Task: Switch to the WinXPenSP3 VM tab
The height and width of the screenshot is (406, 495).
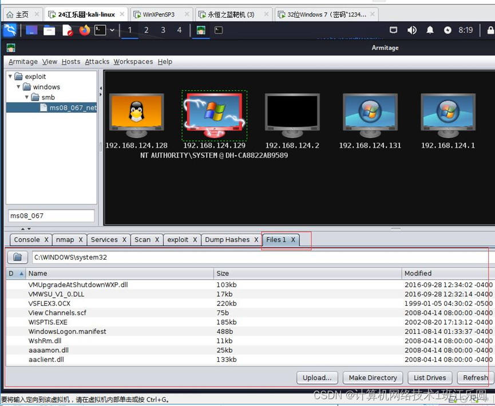Action: click(x=159, y=14)
